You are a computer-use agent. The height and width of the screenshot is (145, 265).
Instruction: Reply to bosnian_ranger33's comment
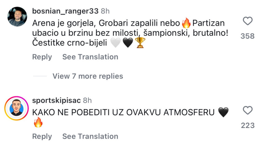click(42, 57)
